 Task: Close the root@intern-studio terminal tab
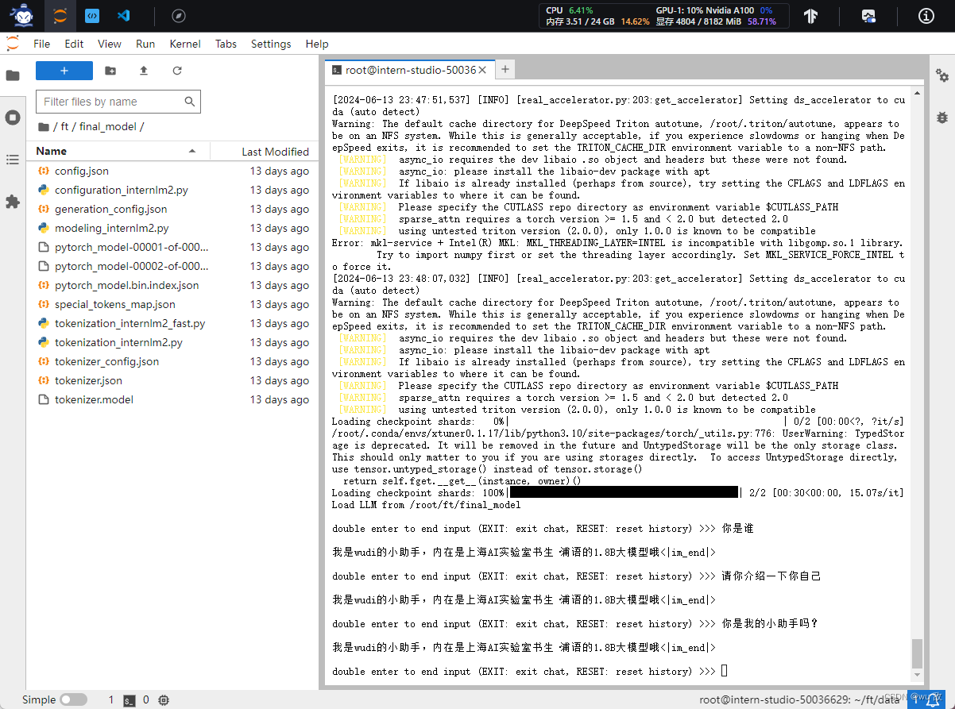(x=483, y=70)
